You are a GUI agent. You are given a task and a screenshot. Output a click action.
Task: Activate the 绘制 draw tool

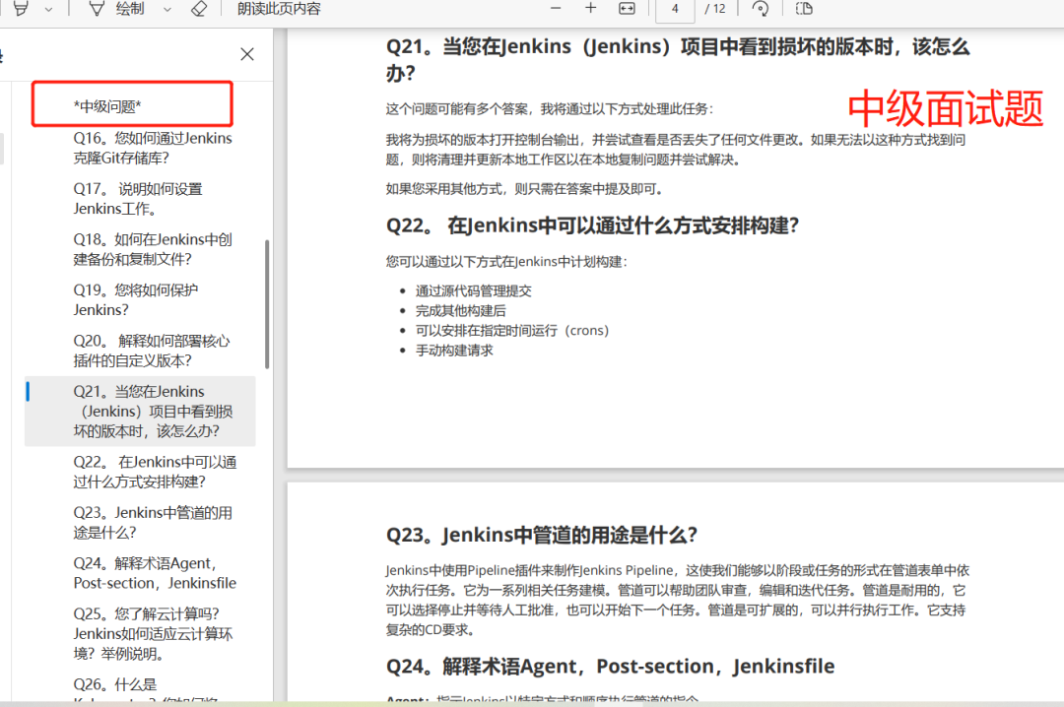click(116, 9)
